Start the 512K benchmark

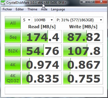pos(13,50)
